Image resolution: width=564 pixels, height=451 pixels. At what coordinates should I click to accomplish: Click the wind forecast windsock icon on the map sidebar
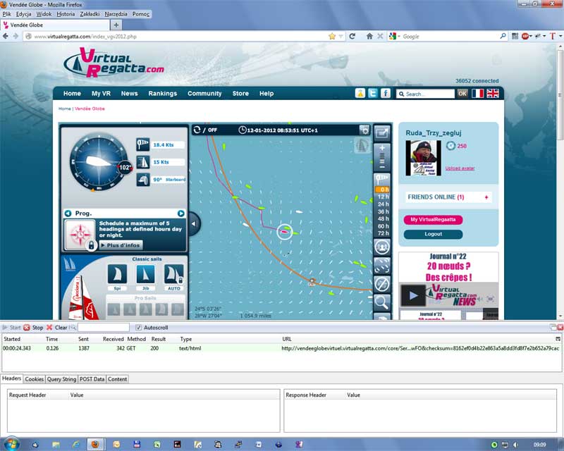click(x=382, y=179)
